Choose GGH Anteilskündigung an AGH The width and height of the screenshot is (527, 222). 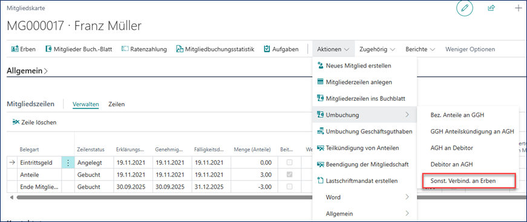(x=468, y=132)
